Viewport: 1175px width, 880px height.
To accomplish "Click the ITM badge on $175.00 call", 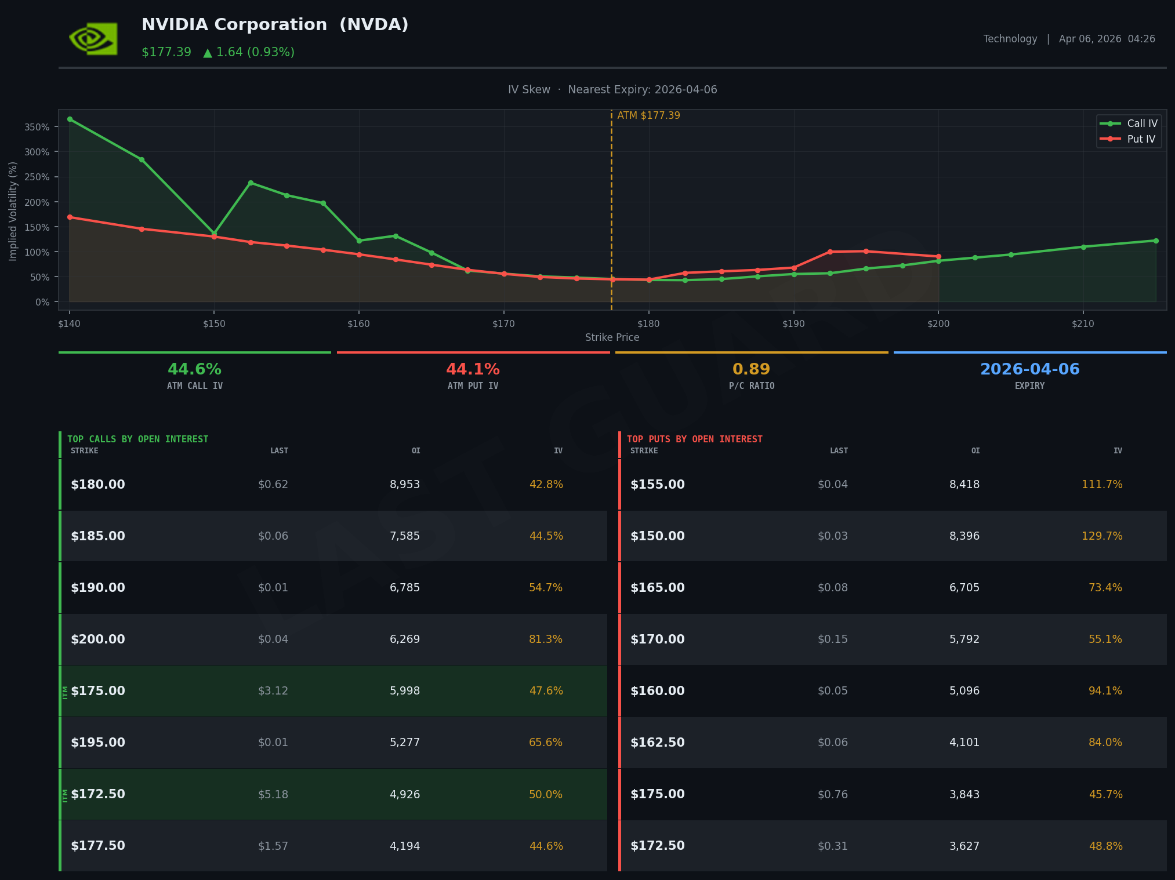I will [x=65, y=692].
